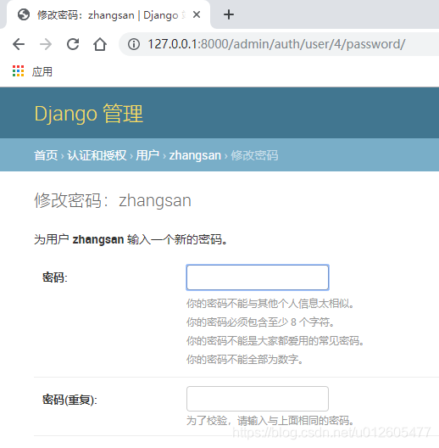Focus the 密码(重复) input field
This screenshot has width=439, height=448.
pos(258,399)
